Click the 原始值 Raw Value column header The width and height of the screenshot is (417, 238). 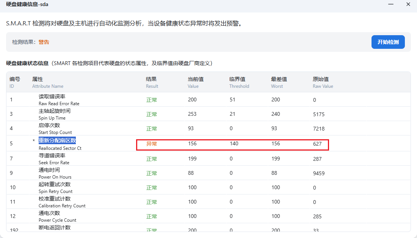[x=323, y=82]
